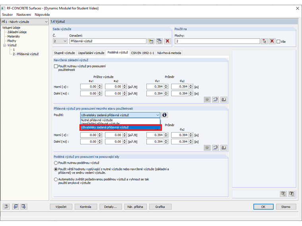Click Označení field Přídavná výztuž
Viewport: 302px width, 226px height.
[x=108, y=41]
